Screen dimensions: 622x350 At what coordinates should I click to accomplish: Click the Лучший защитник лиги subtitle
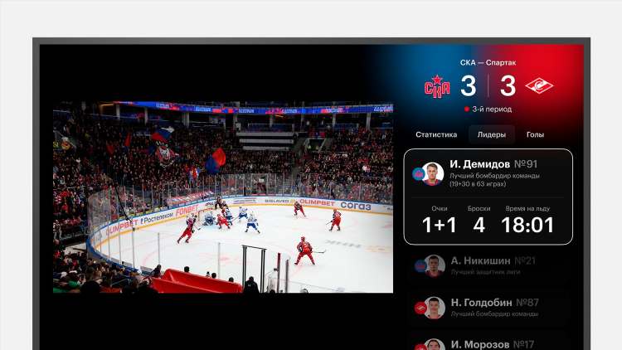485,272
